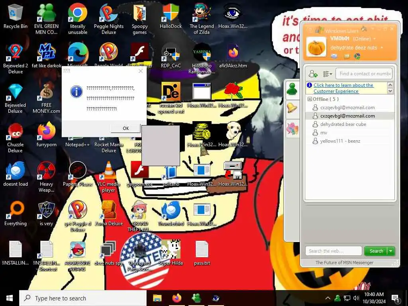Image resolution: width=408 pixels, height=306 pixels.
Task: Open the green buddy tab beside Messenger
Action: (292, 90)
